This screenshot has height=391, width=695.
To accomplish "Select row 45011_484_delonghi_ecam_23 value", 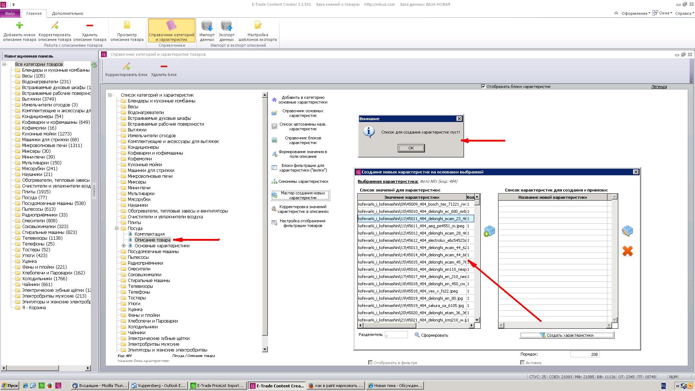I will [x=416, y=219].
